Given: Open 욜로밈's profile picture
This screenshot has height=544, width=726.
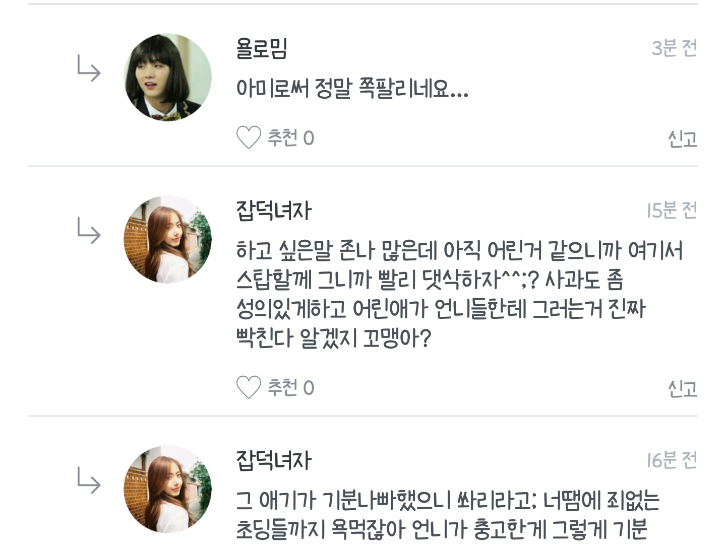Looking at the screenshot, I should pyautogui.click(x=167, y=77).
